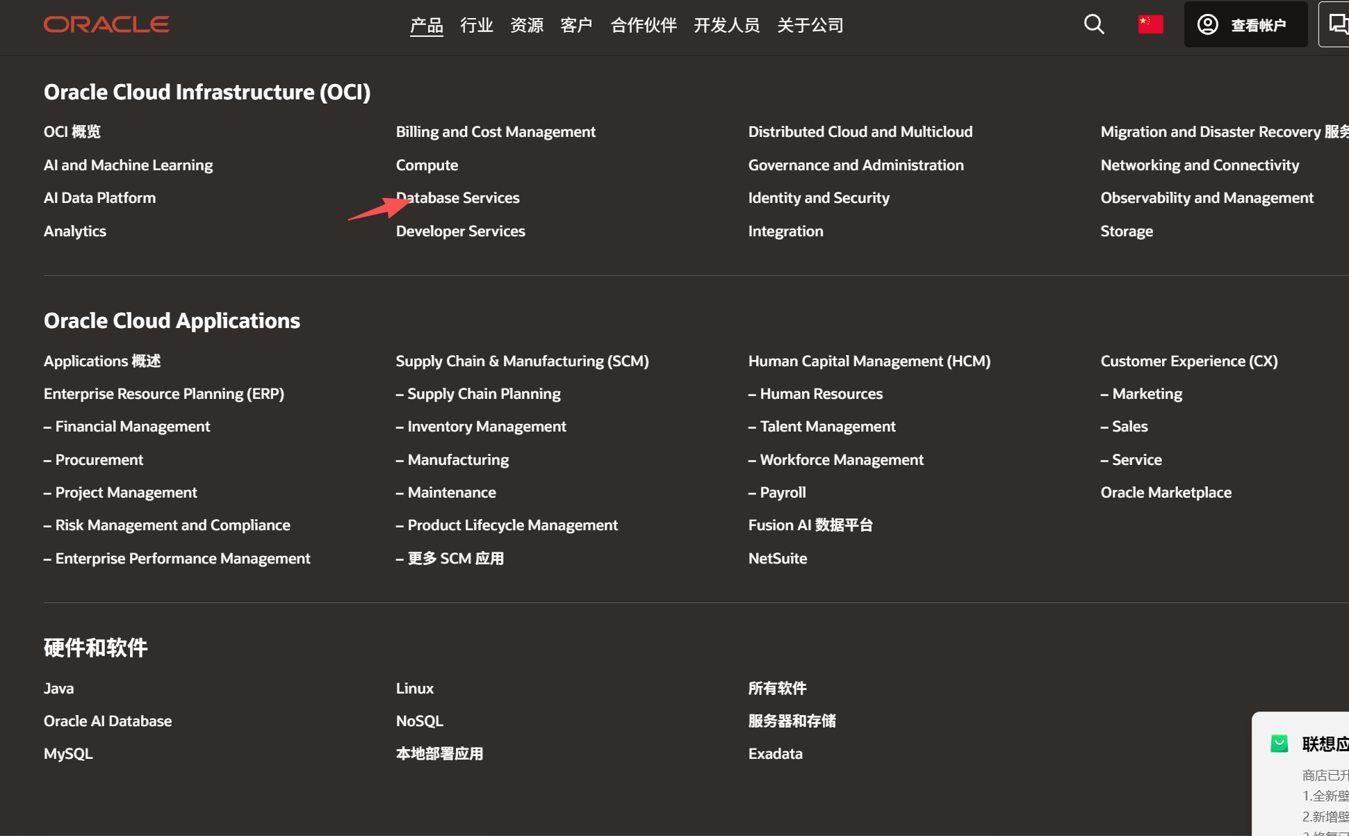
Task: Select the China flag language icon
Action: 1150,24
